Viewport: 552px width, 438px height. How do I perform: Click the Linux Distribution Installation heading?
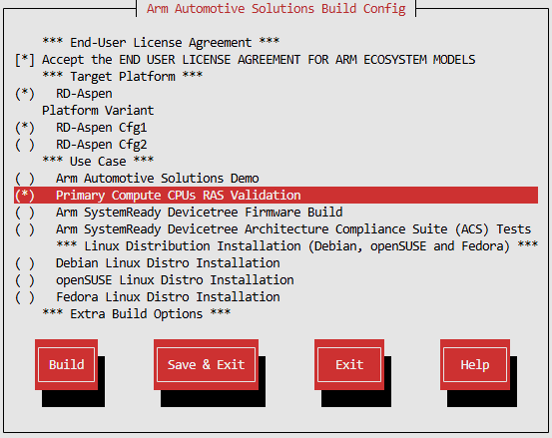tap(296, 245)
